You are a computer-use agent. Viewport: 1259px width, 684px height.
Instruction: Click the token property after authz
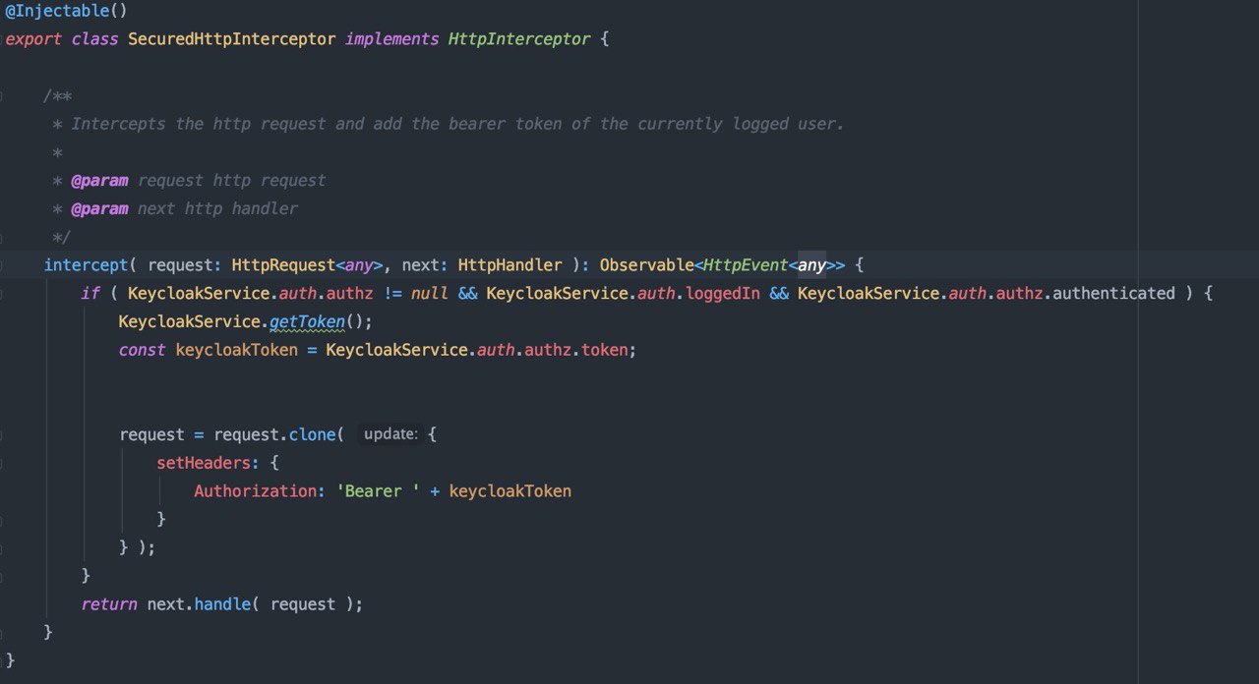coord(604,350)
